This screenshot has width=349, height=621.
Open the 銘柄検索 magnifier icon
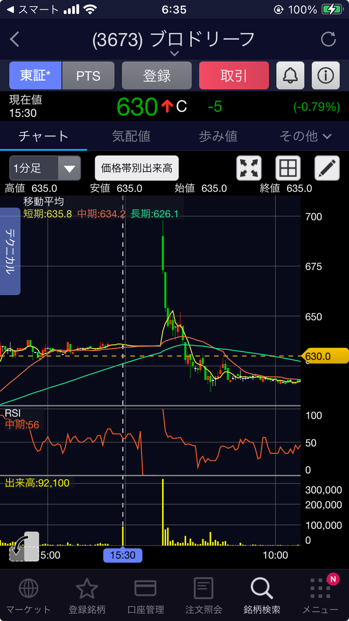pyautogui.click(x=262, y=588)
